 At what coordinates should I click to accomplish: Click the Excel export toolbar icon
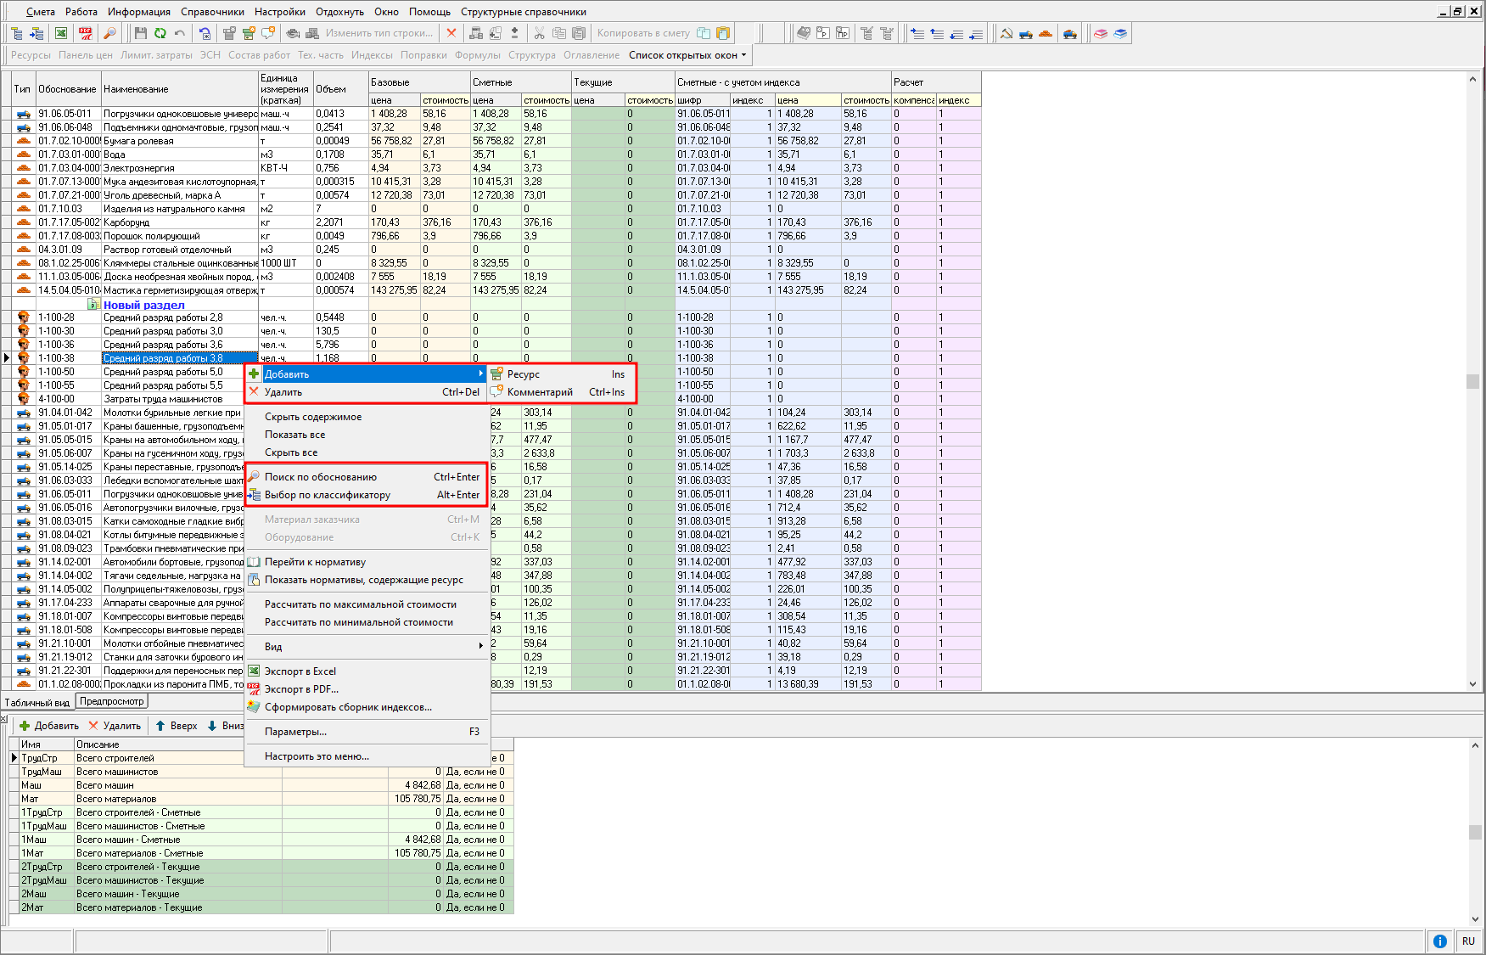[x=61, y=33]
